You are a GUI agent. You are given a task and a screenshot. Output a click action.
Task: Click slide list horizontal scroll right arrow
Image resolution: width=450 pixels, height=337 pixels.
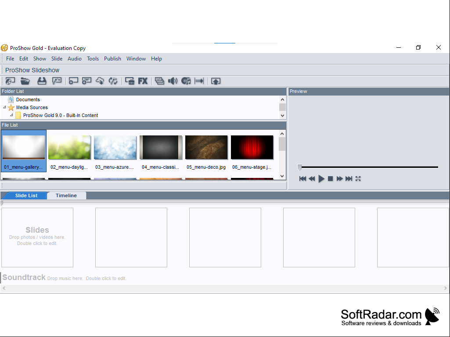click(x=446, y=288)
